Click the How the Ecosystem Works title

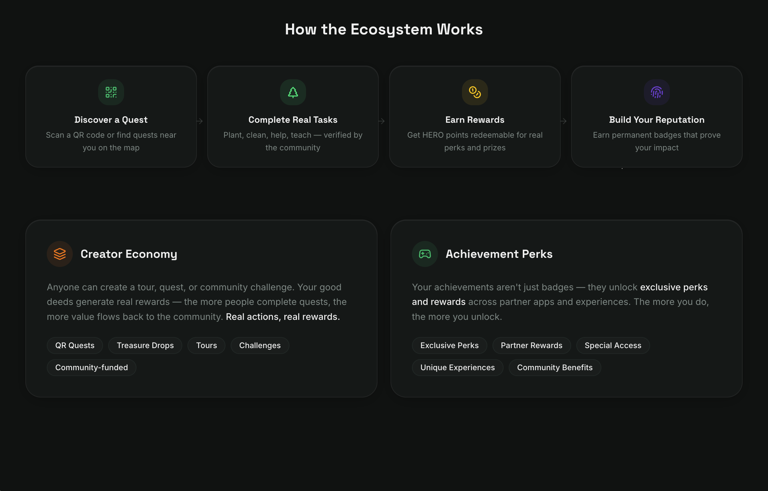click(384, 30)
